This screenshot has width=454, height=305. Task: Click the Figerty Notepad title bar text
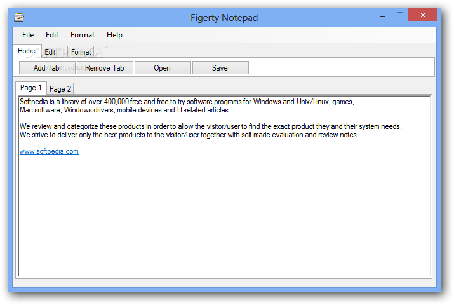pyautogui.click(x=224, y=18)
